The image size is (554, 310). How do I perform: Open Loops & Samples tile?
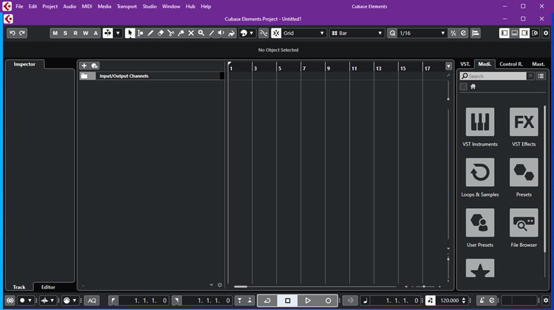[x=480, y=173]
